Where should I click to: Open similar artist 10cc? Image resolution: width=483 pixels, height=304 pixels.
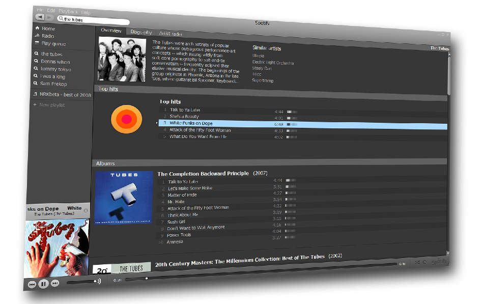[257, 74]
